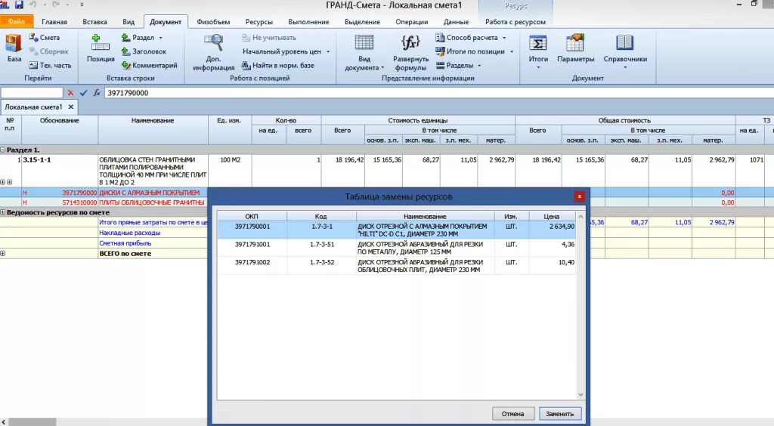The height and width of the screenshot is (426, 774).
Task: Open Тех. часть section
Action: pyautogui.click(x=50, y=65)
